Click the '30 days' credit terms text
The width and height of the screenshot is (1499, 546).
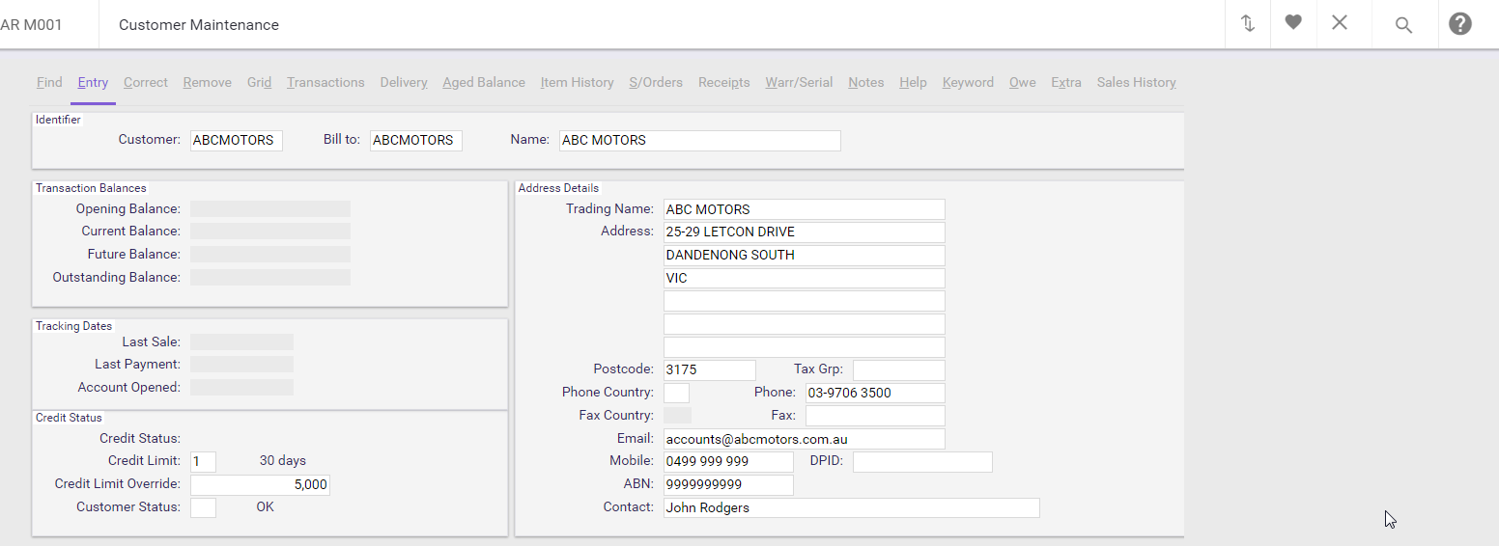[x=283, y=461]
